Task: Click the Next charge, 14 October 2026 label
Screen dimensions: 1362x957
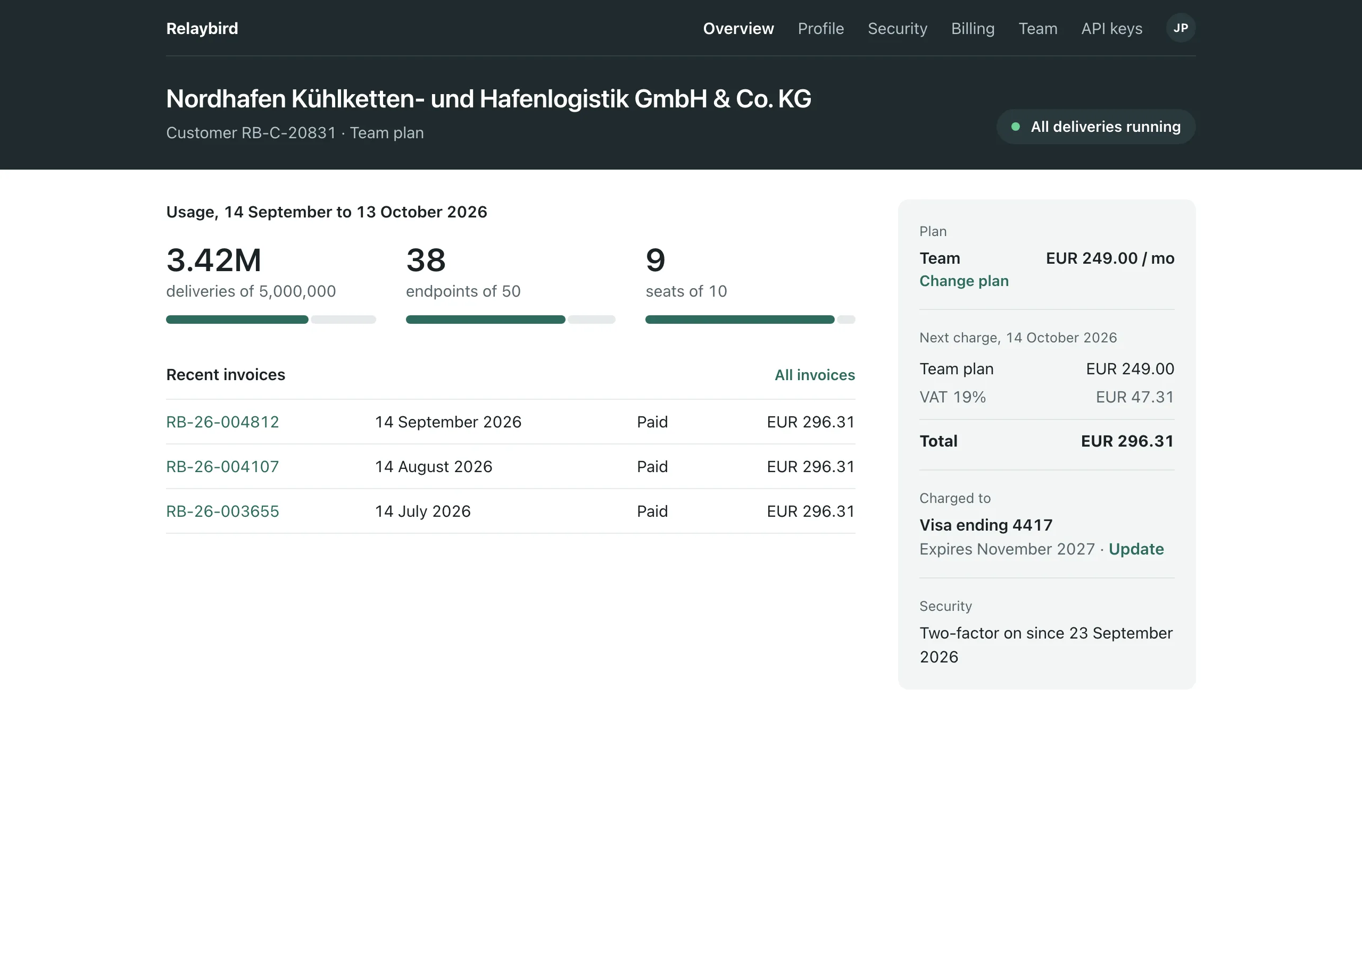Action: (1018, 338)
